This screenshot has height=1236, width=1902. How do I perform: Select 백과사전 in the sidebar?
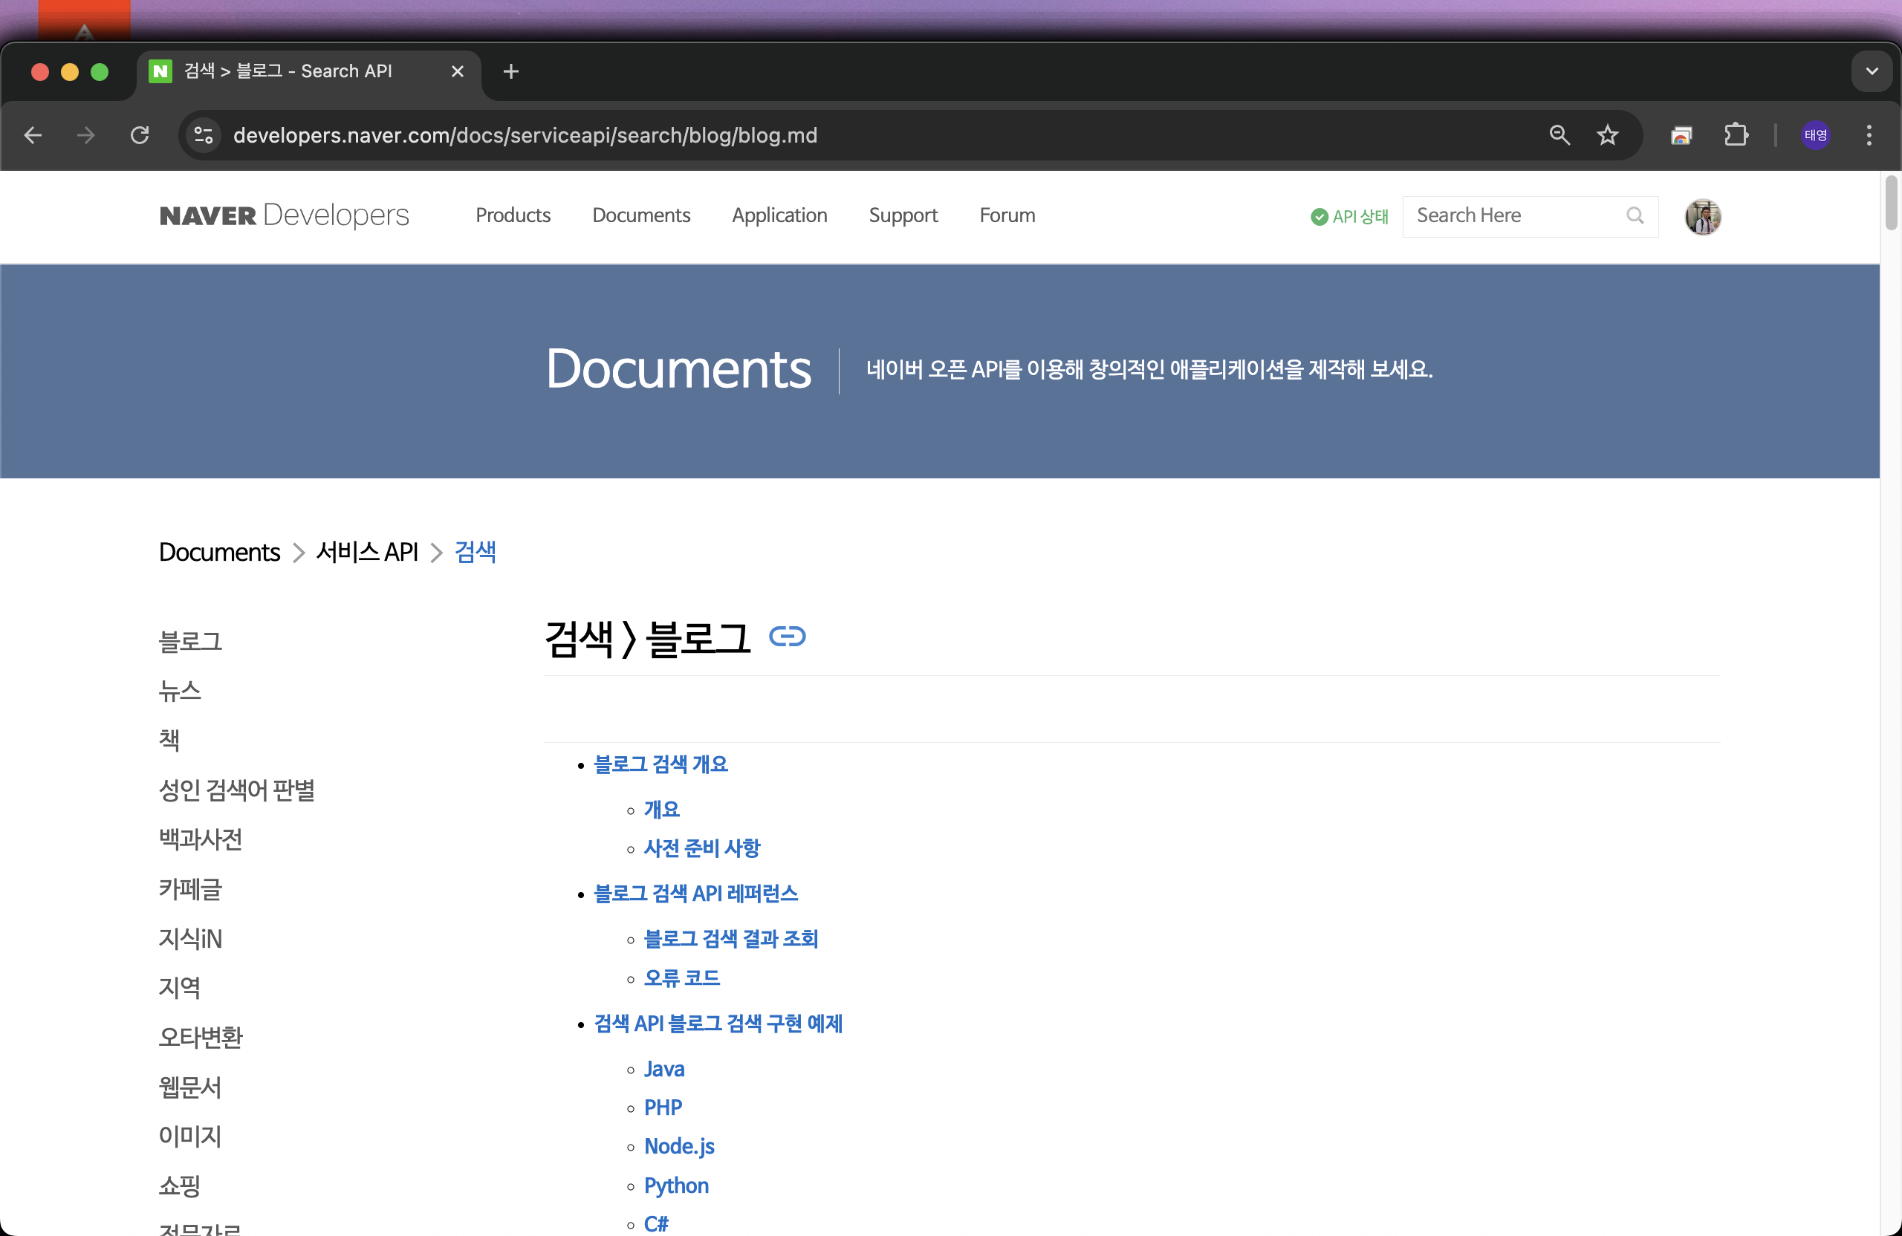coord(201,839)
